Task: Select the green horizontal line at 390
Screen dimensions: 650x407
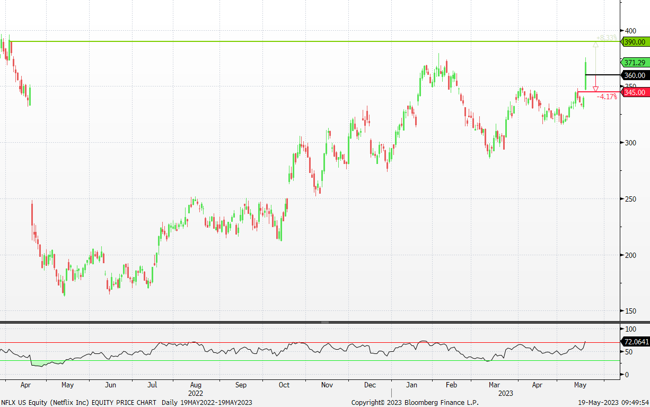Action: pos(318,41)
